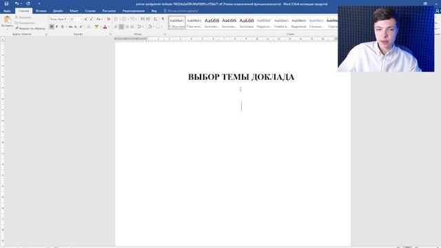Apply the yellow text highlight color
The height and width of the screenshot is (248, 441).
click(x=96, y=27)
